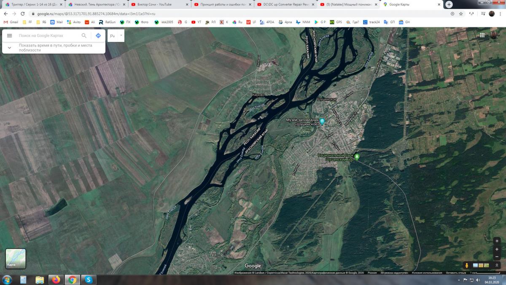Open the Google apps grid

point(482,35)
